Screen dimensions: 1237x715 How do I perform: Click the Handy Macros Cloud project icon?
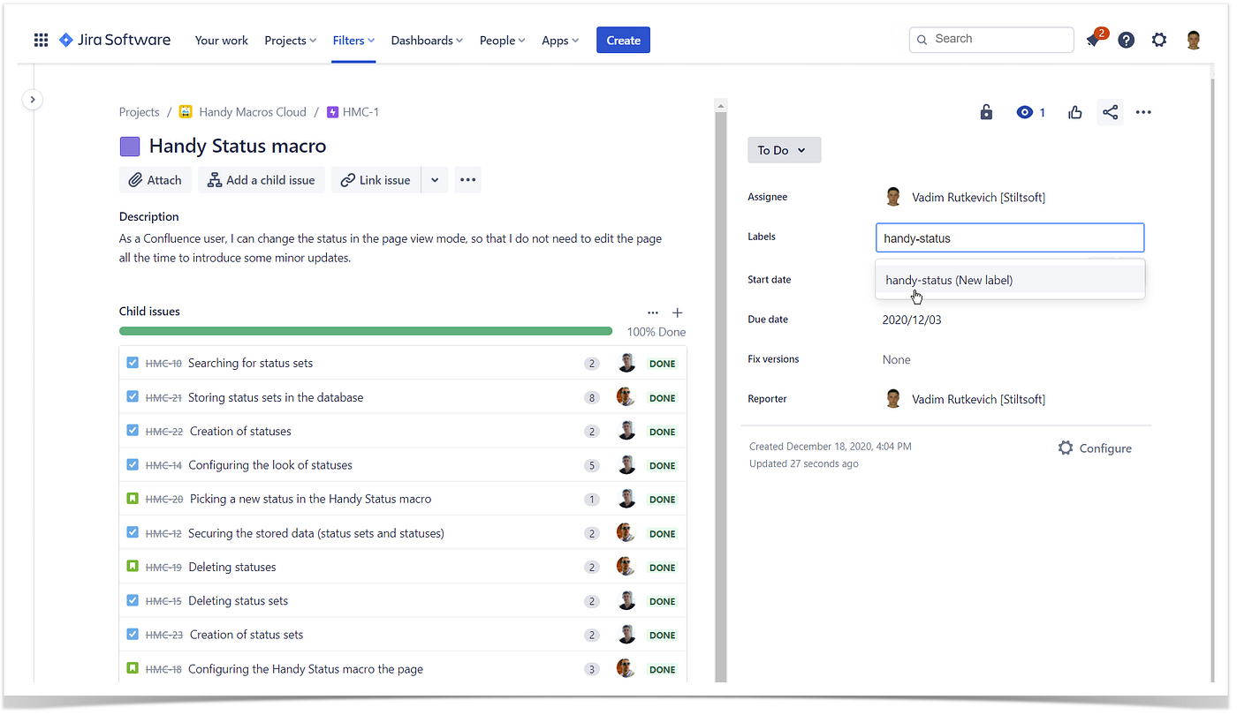186,112
